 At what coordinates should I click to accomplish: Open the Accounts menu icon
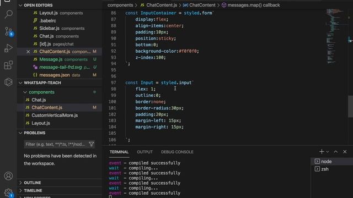[x=8, y=176]
